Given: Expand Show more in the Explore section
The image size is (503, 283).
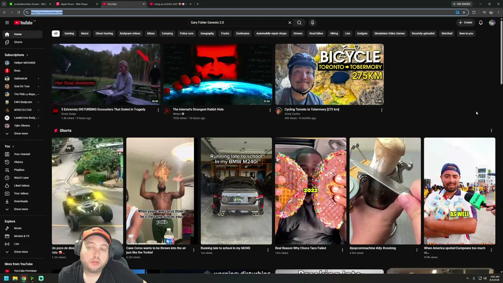Looking at the screenshot, I should tap(22, 252).
